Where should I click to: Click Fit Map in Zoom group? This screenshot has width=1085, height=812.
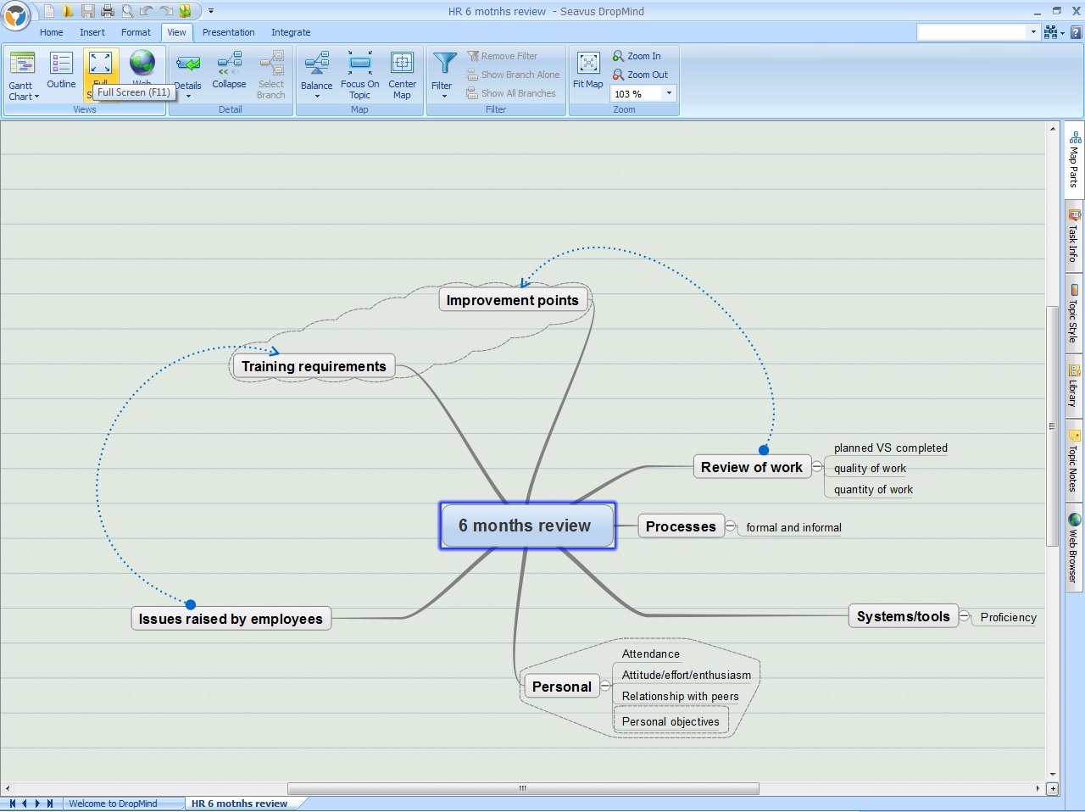(588, 70)
